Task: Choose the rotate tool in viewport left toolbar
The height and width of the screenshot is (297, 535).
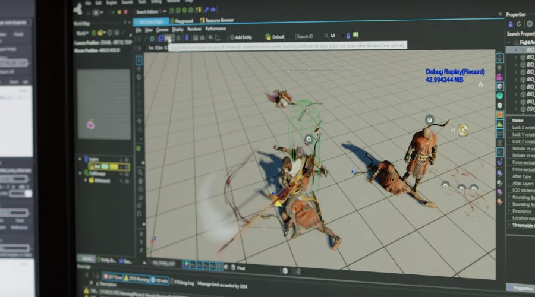Action: click(139, 77)
